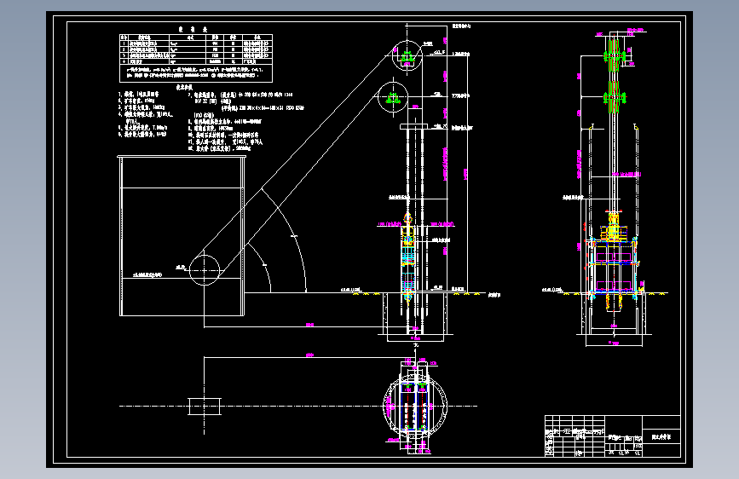The width and height of the screenshot is (739, 479).
Task: Select the upper sheave wheel circle in elevation view
Action: [x=407, y=55]
